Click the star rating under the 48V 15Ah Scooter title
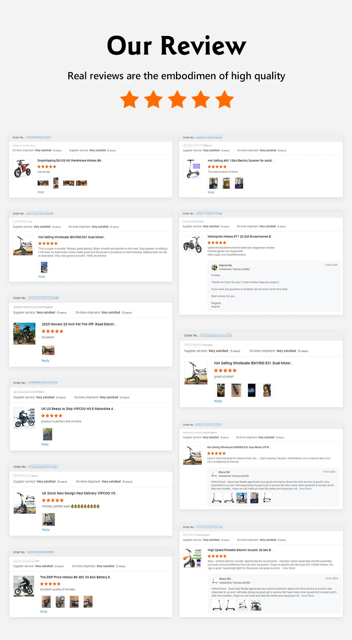 [217, 167]
